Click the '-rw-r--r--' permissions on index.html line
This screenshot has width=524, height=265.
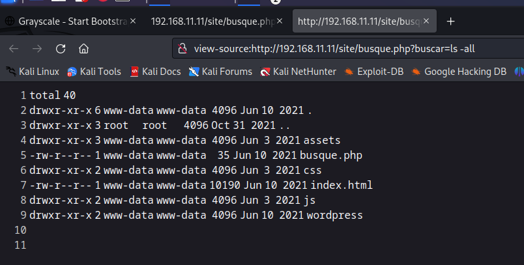tap(61, 185)
